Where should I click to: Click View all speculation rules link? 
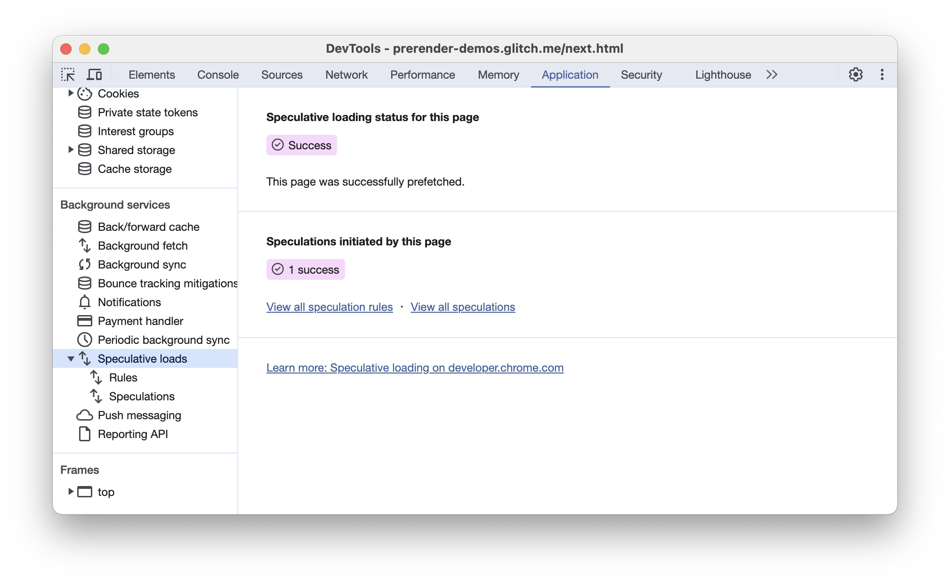click(329, 306)
